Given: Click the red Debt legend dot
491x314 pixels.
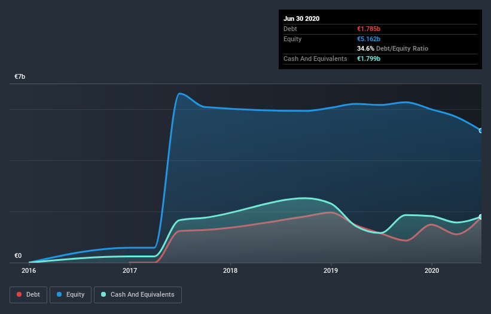Looking at the screenshot, I should point(19,295).
